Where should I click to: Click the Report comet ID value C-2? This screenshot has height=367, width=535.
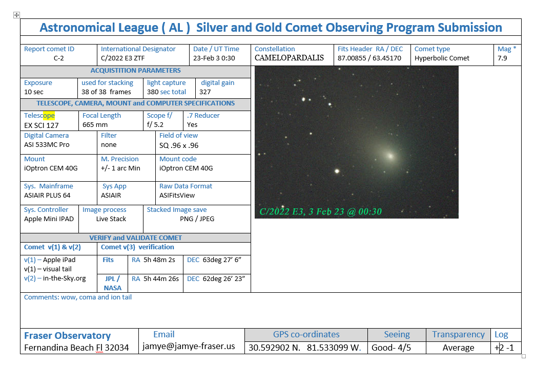58,58
